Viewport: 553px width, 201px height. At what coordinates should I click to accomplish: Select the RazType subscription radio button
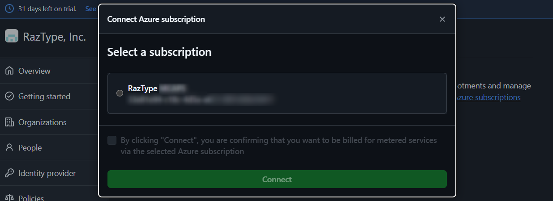pos(120,93)
